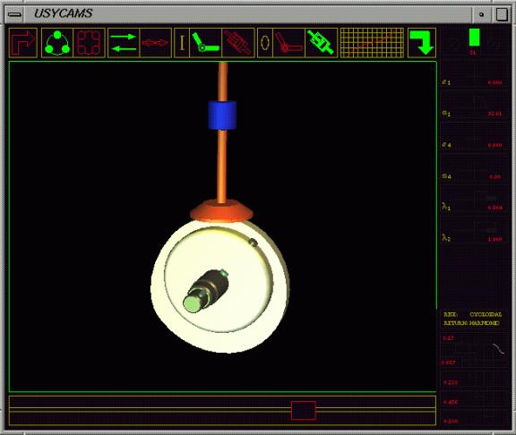Image resolution: width=516 pixels, height=435 pixels.
Task: Click the red slider box on bottom track
Action: (x=304, y=410)
